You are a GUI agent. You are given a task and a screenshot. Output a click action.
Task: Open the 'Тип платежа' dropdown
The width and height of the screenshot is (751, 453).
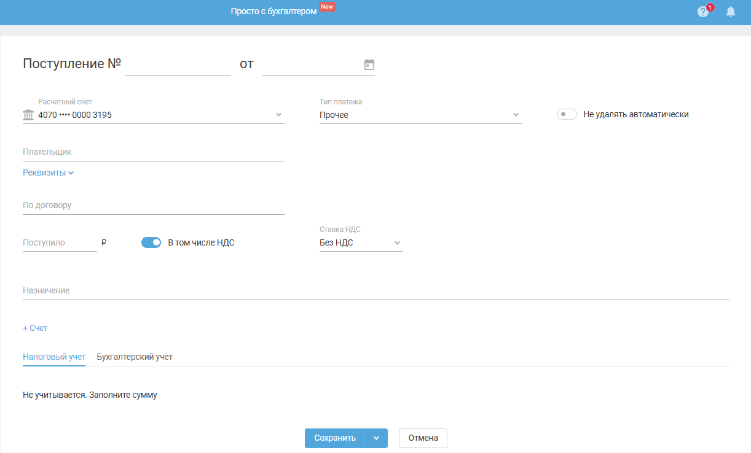420,115
